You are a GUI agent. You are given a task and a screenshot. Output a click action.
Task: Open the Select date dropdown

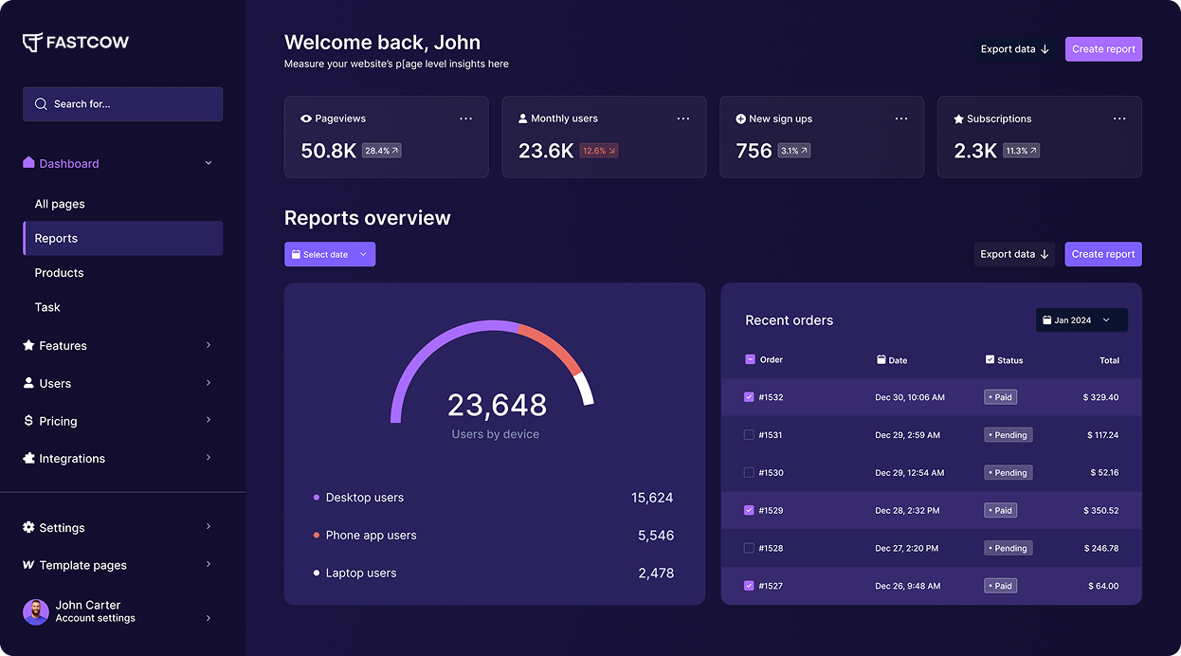point(330,254)
